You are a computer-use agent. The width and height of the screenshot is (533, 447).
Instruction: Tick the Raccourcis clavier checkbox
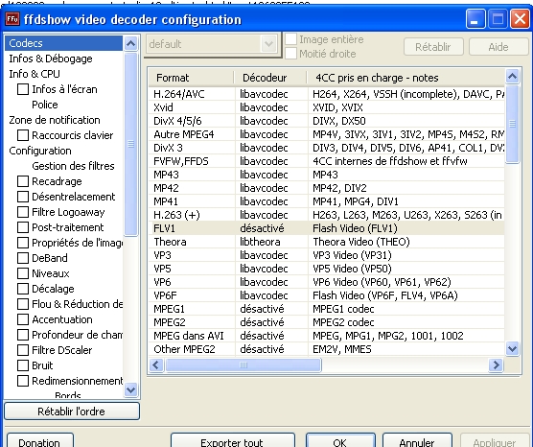click(x=23, y=135)
